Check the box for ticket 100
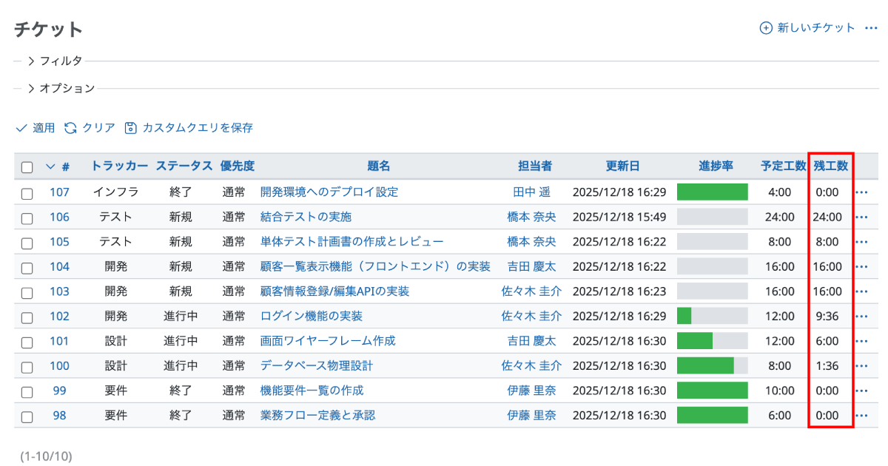 (x=27, y=367)
